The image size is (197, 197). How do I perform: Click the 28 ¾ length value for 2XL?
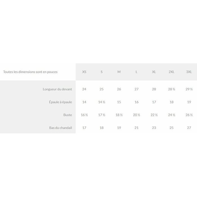pos(171,89)
